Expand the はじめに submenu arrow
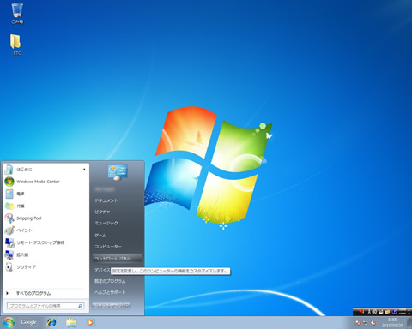The width and height of the screenshot is (412, 329). 84,170
